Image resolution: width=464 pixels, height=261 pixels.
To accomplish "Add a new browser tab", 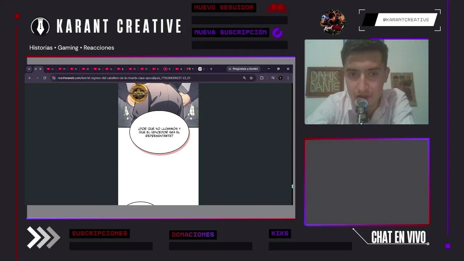I will (x=211, y=69).
